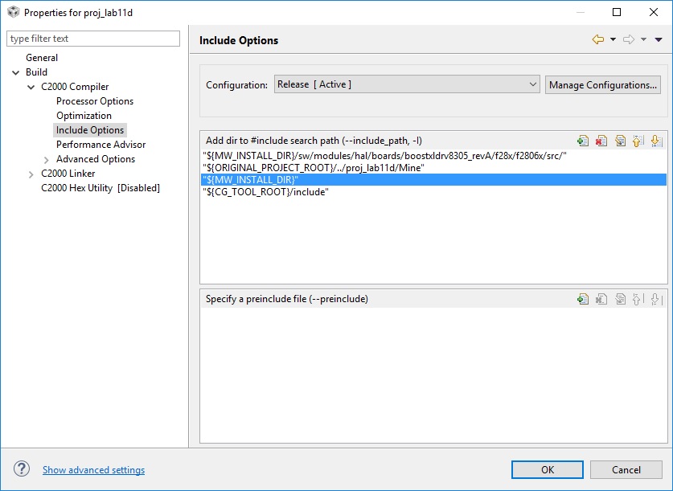Viewport: 673px width, 491px height.
Task: Click the Add preinclude file icon
Action: coord(583,299)
